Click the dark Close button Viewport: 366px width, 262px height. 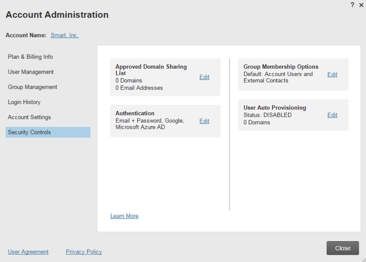tap(343, 248)
